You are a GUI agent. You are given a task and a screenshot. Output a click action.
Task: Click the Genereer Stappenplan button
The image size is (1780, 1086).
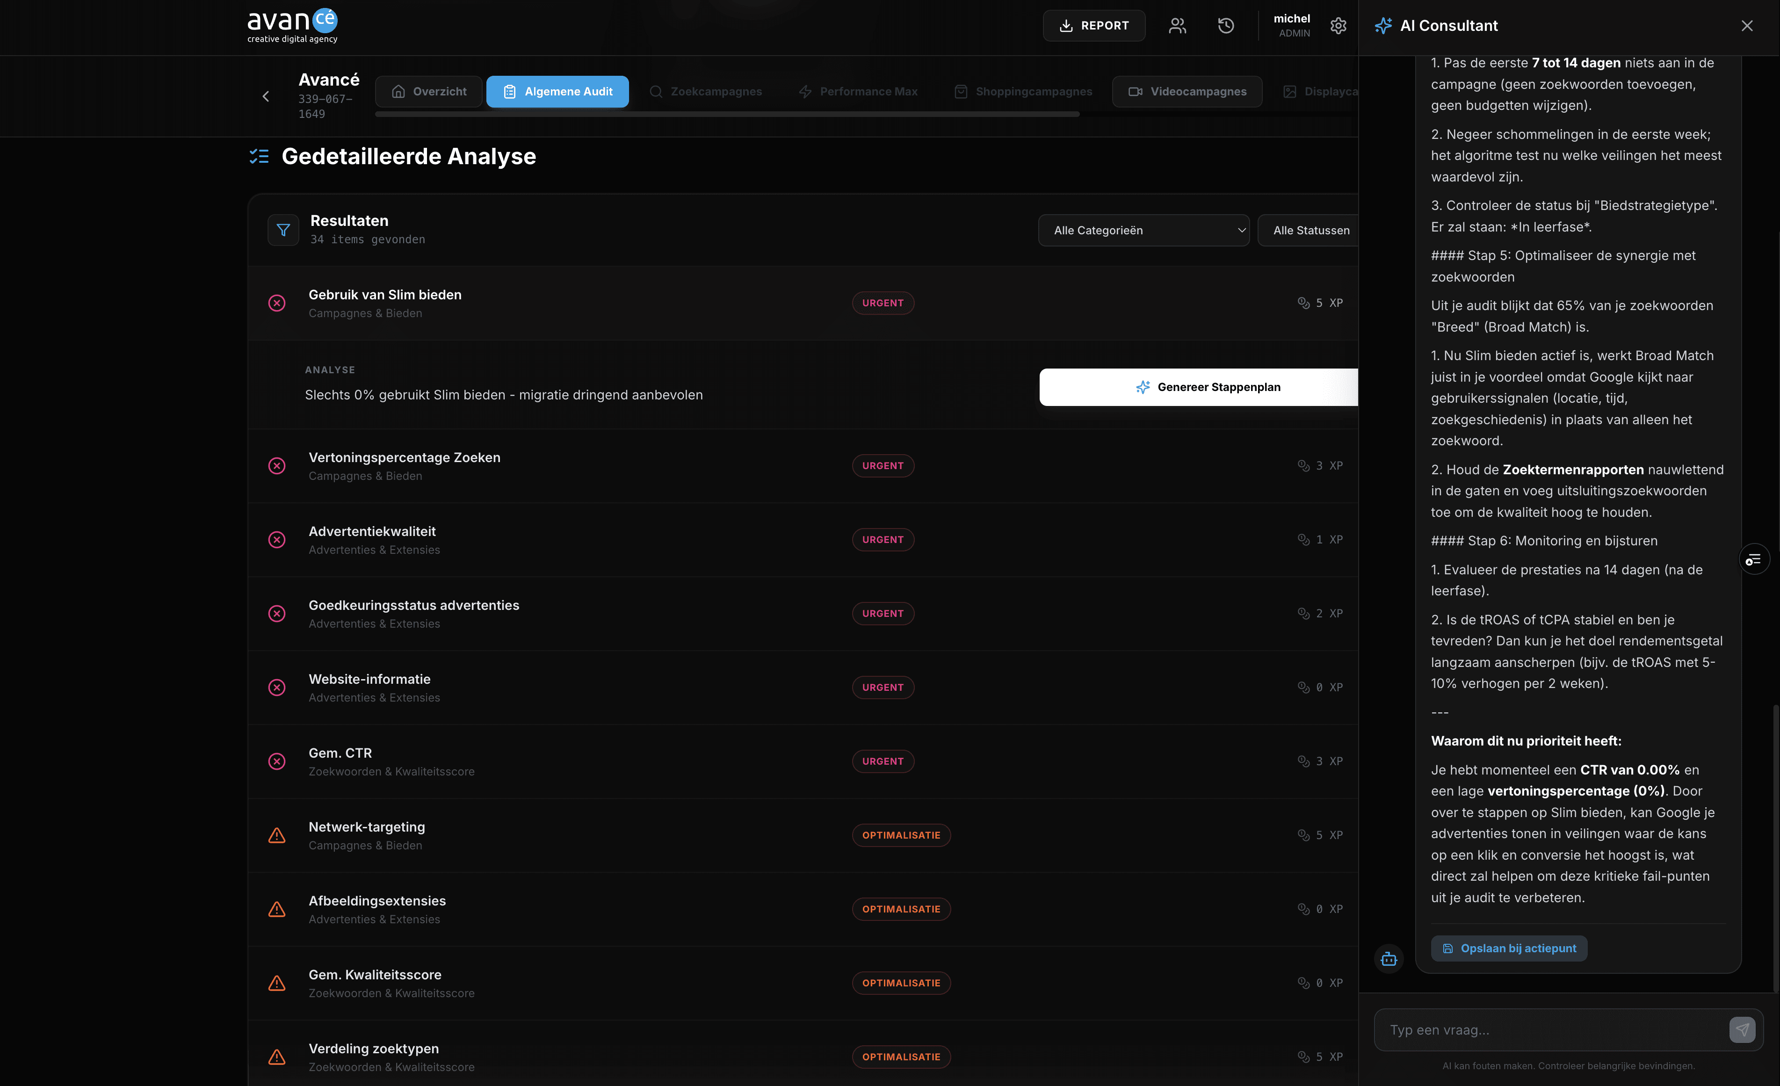click(x=1199, y=387)
